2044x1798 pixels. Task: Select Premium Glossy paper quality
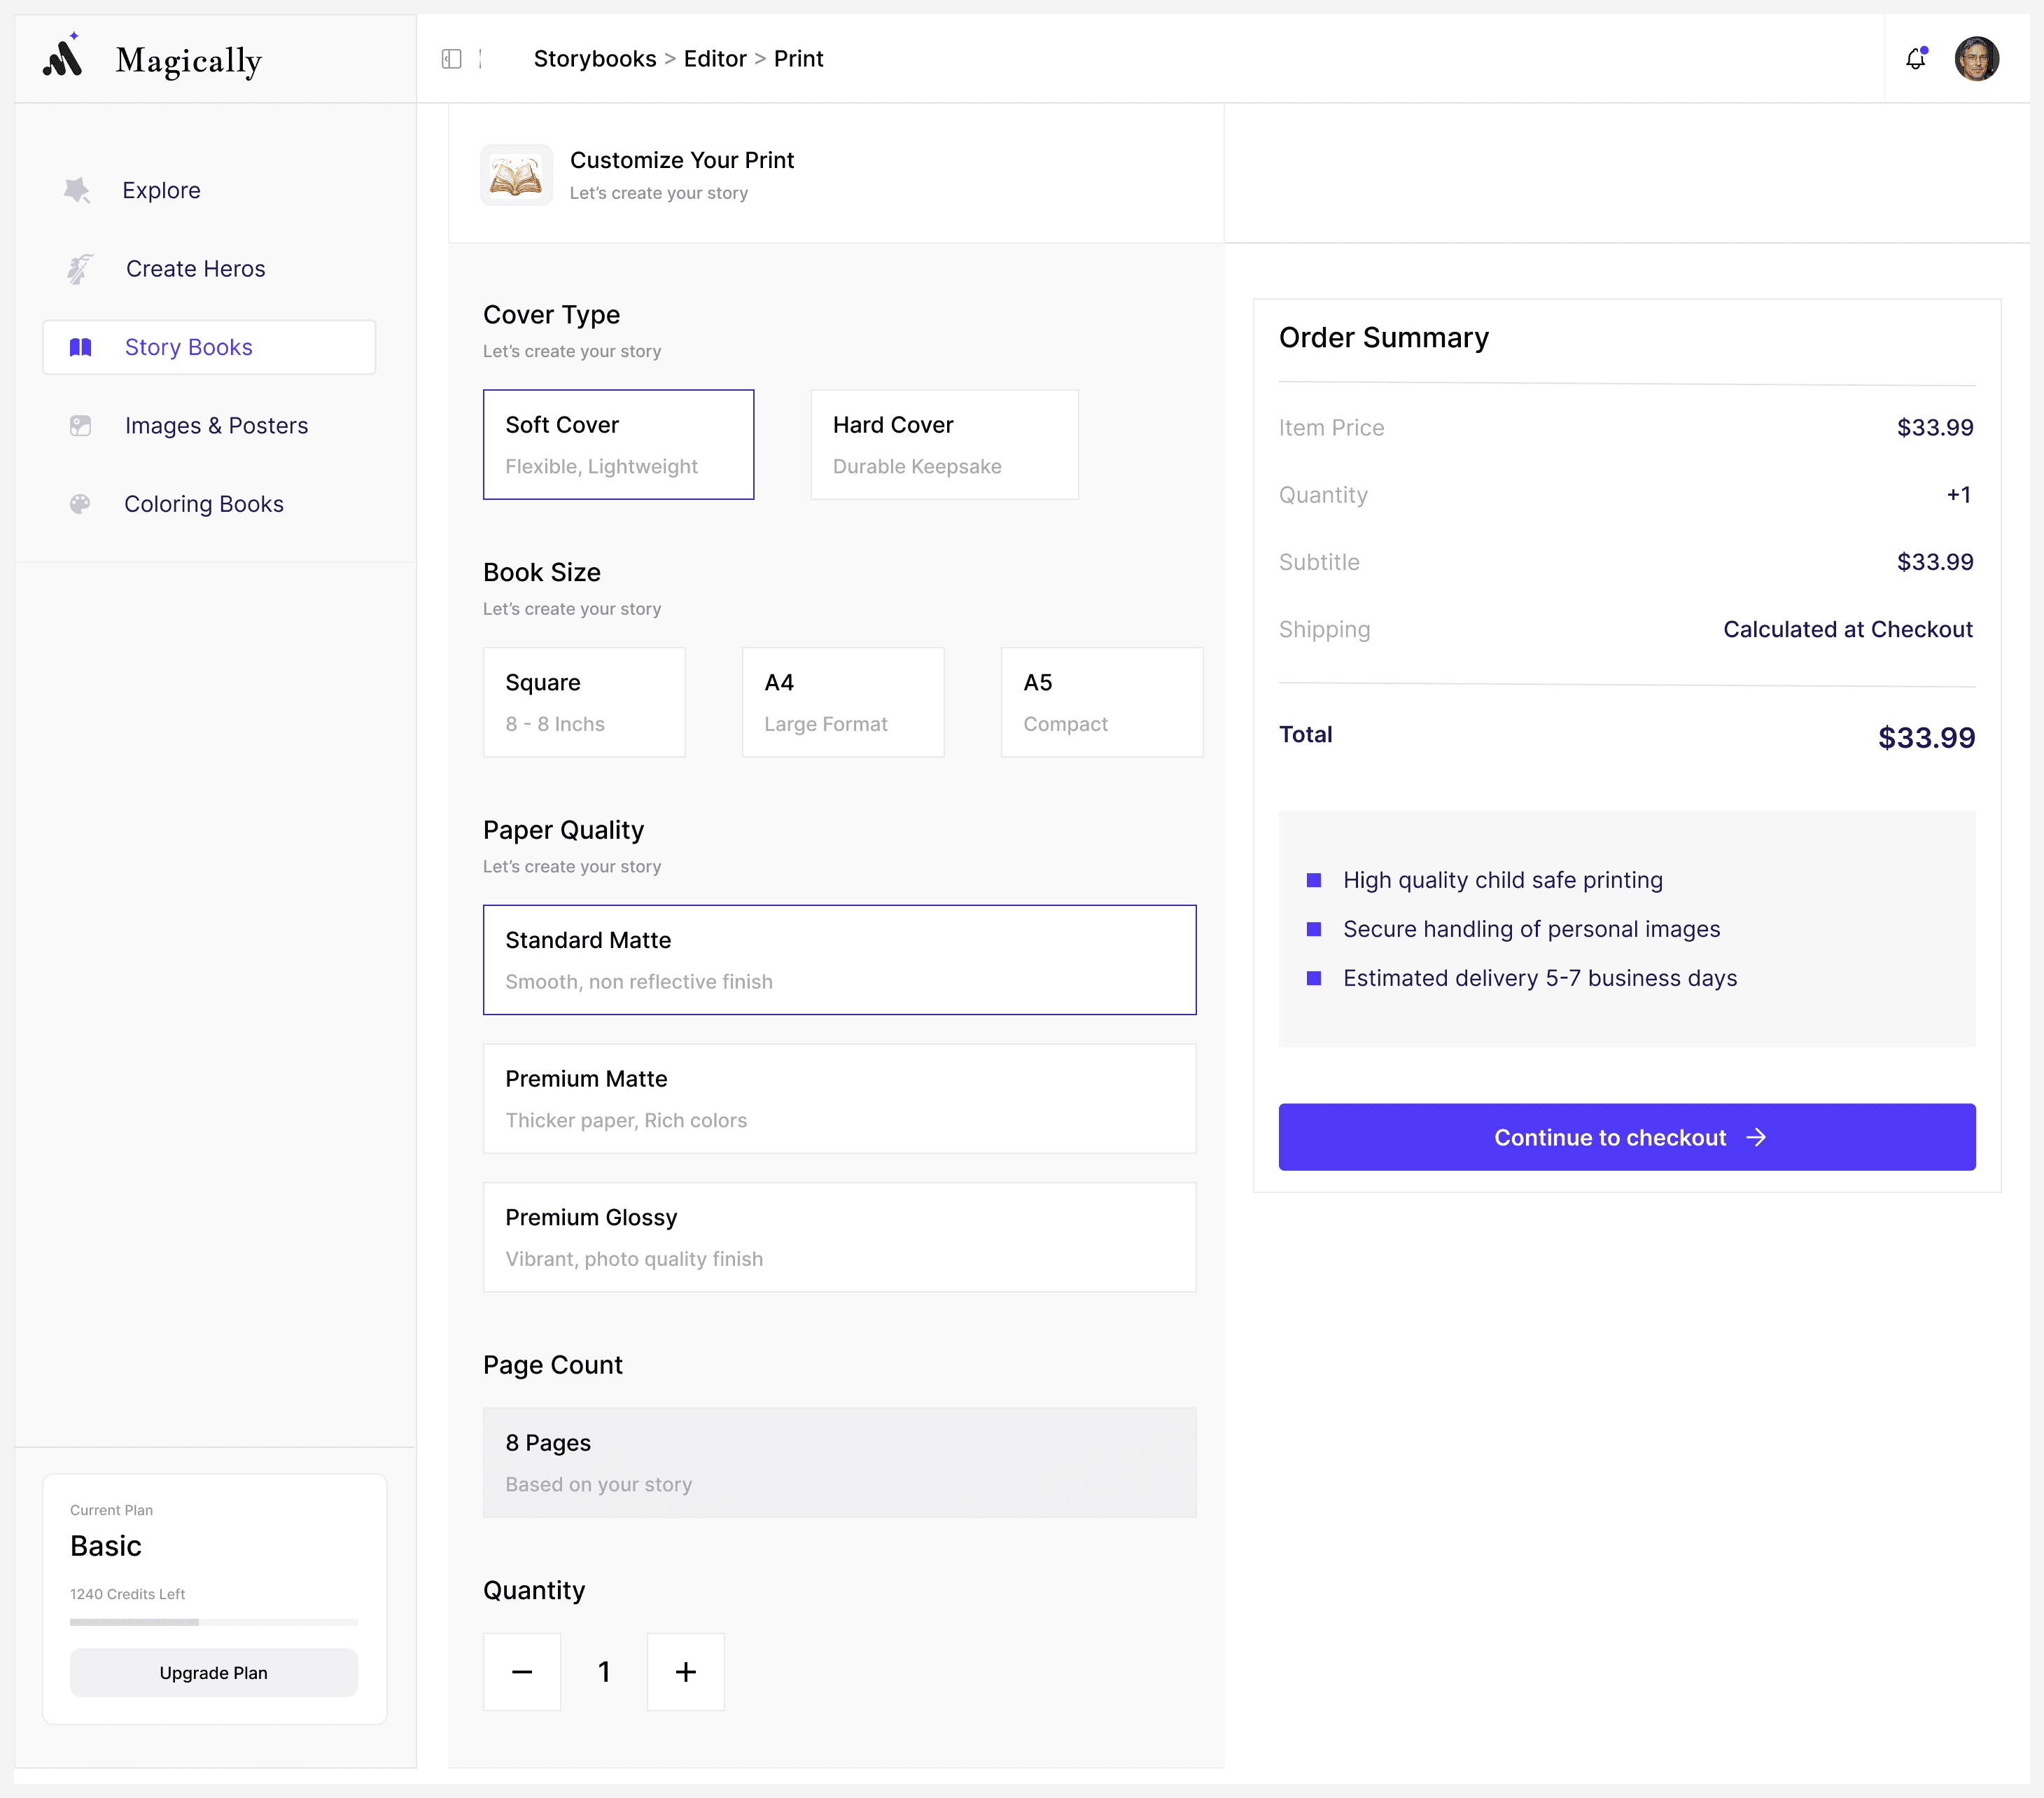point(839,1237)
